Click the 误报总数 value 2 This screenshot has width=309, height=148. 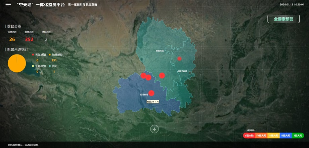(x=46, y=39)
